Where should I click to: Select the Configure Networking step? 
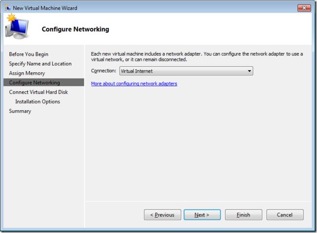click(x=44, y=82)
